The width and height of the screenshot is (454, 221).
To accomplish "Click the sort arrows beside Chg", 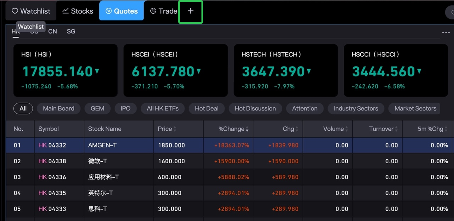I will point(297,129).
